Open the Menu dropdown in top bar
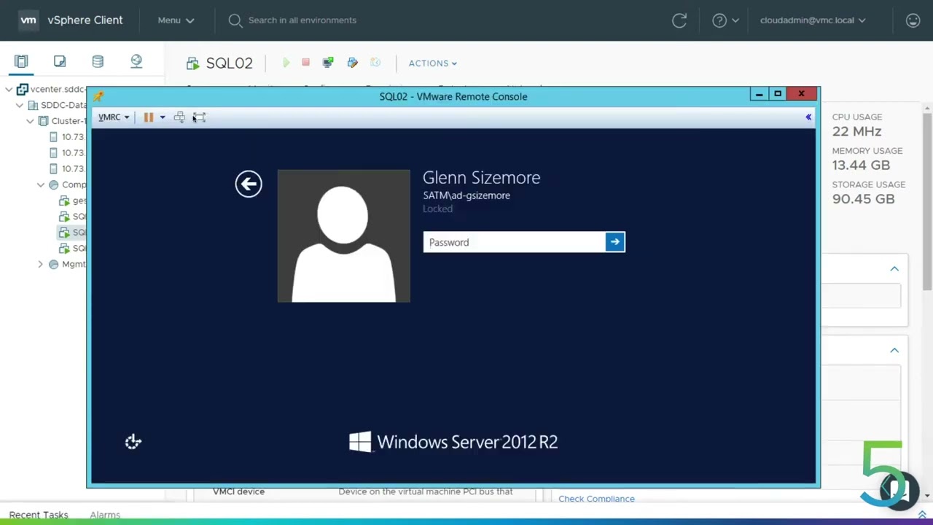Viewport: 933px width, 525px height. (176, 20)
